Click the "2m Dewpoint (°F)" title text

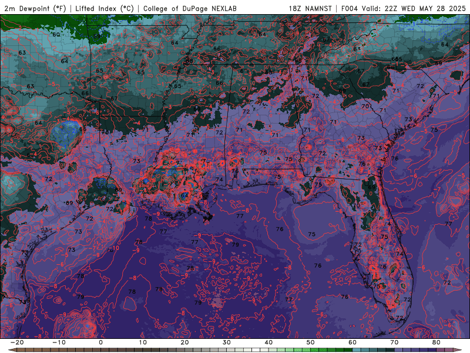pos(35,8)
